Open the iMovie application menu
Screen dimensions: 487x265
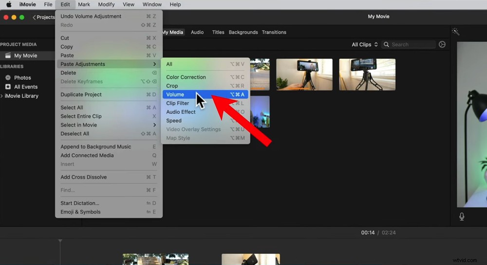[x=27, y=4]
